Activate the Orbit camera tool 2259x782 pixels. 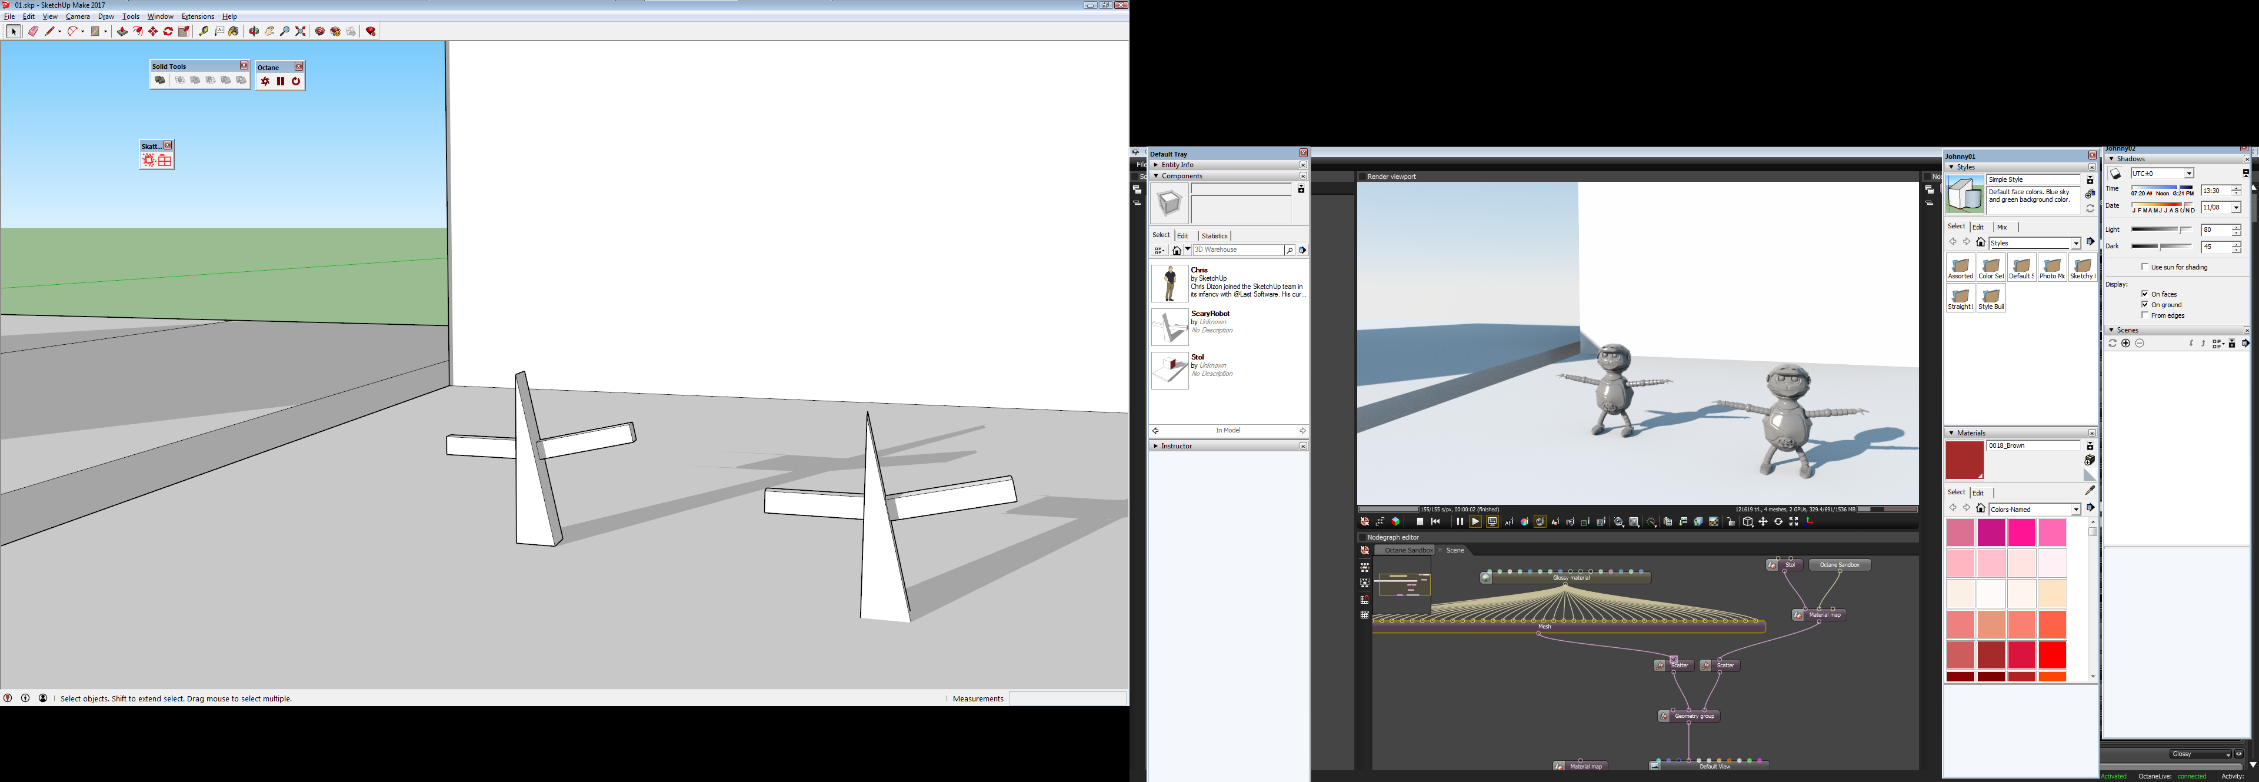[x=254, y=32]
